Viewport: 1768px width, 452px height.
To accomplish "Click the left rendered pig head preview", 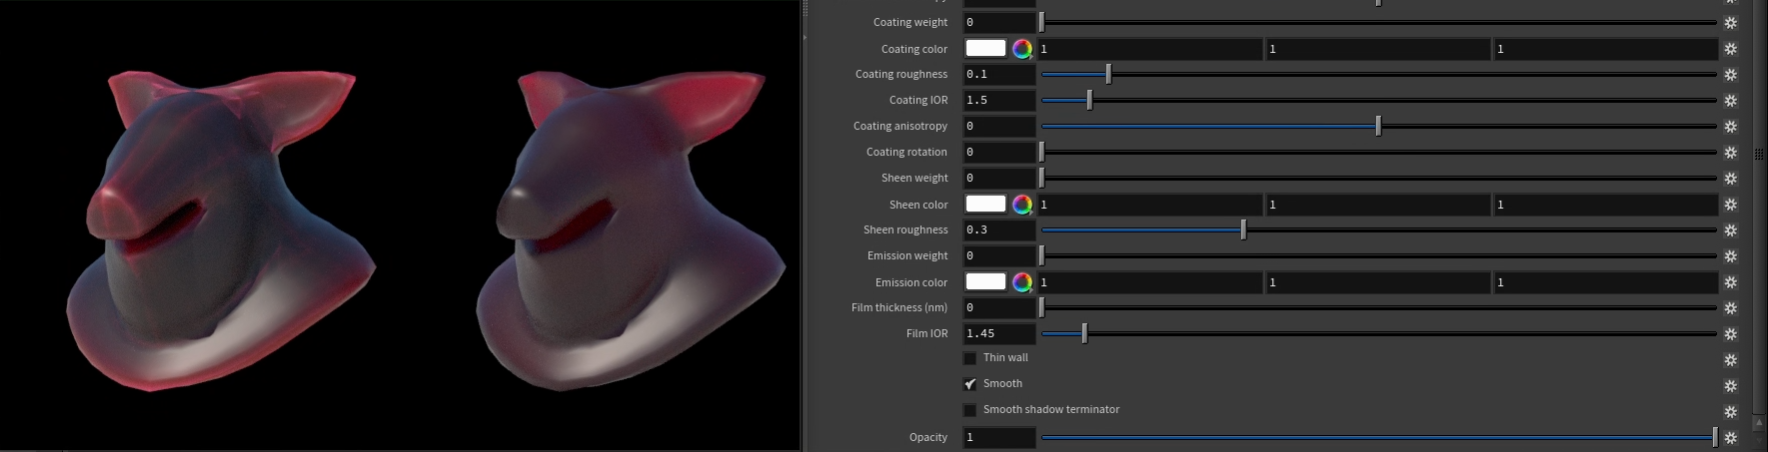I will coord(220,229).
